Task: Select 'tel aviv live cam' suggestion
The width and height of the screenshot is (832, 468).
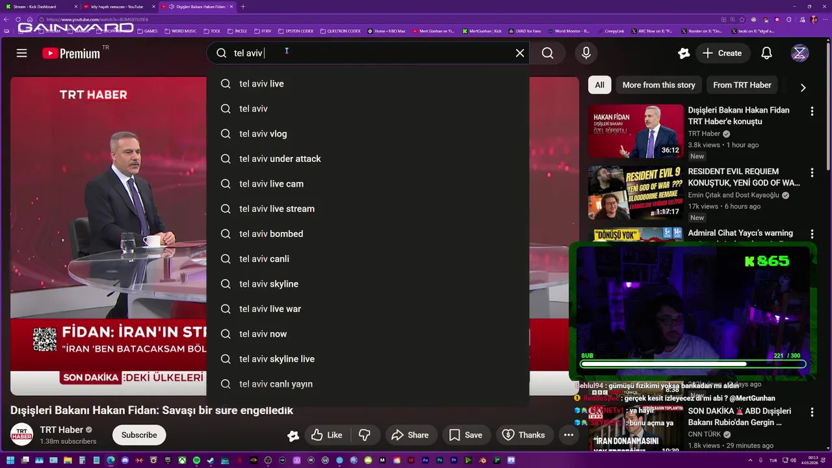Action: coord(368,184)
